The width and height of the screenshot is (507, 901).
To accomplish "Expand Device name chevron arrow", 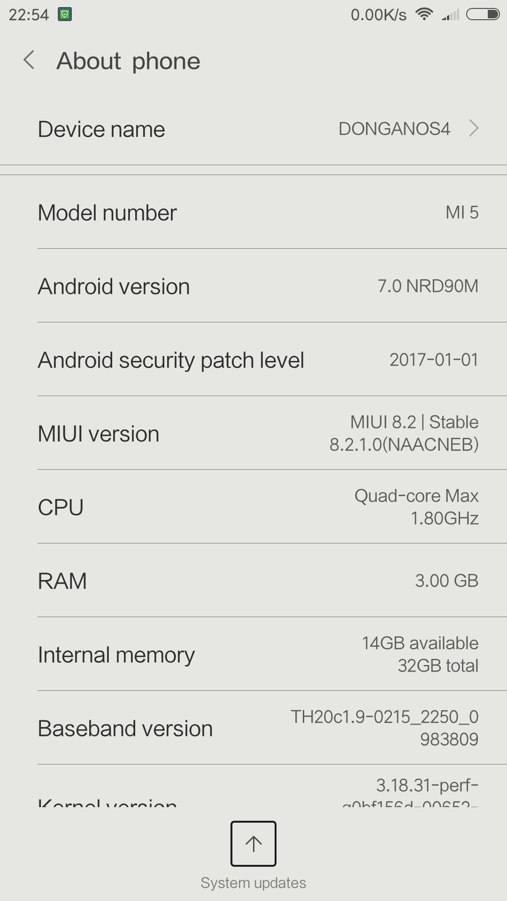I will tap(474, 128).
